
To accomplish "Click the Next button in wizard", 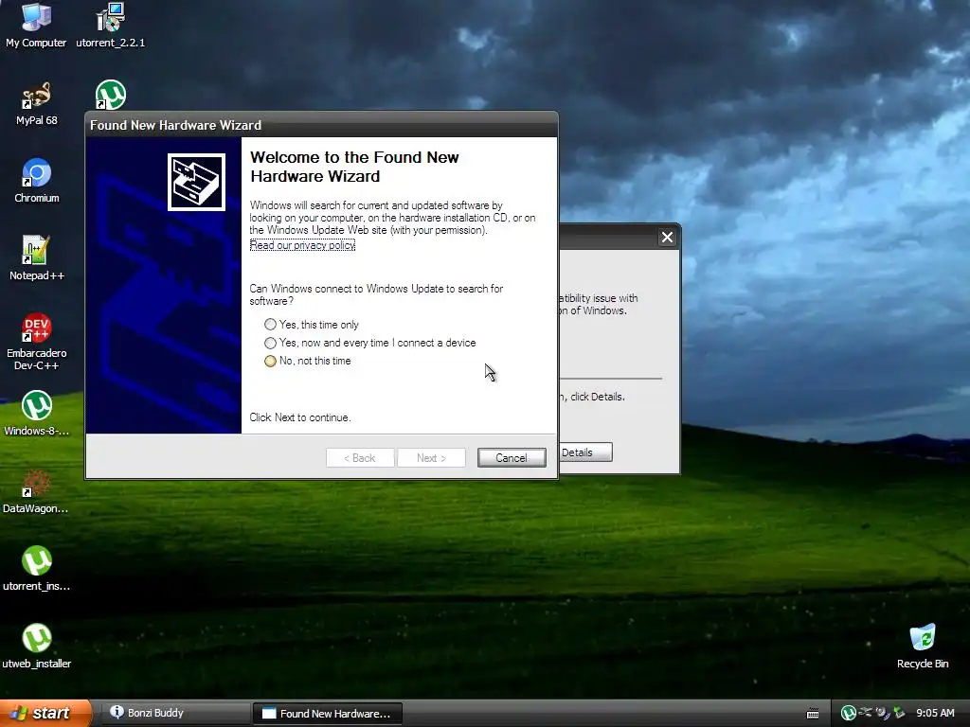I will point(431,457).
